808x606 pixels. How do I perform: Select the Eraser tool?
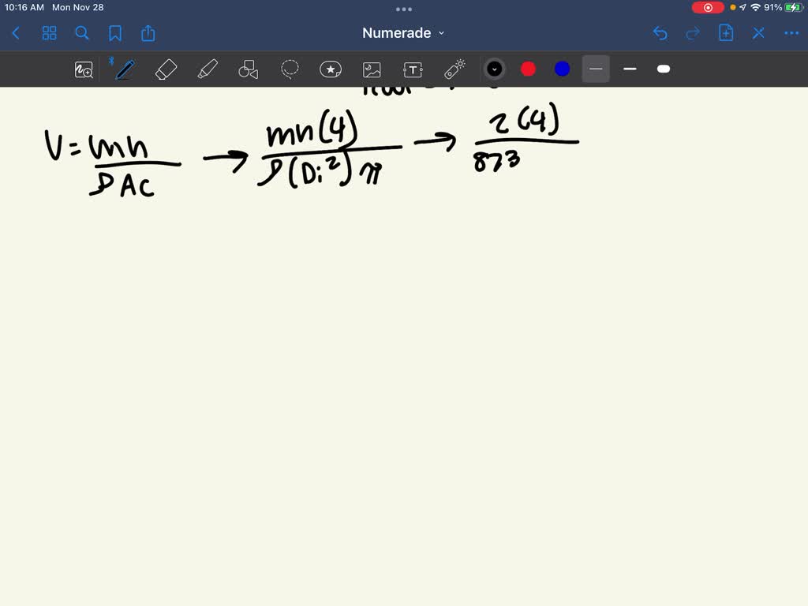pyautogui.click(x=166, y=69)
